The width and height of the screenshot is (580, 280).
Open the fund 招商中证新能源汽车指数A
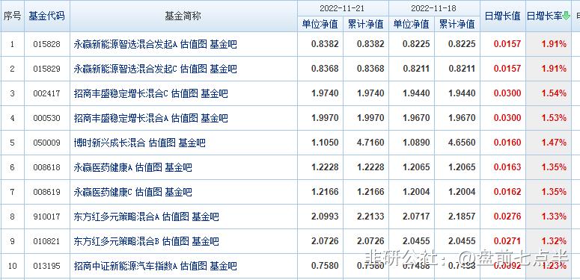126,266
